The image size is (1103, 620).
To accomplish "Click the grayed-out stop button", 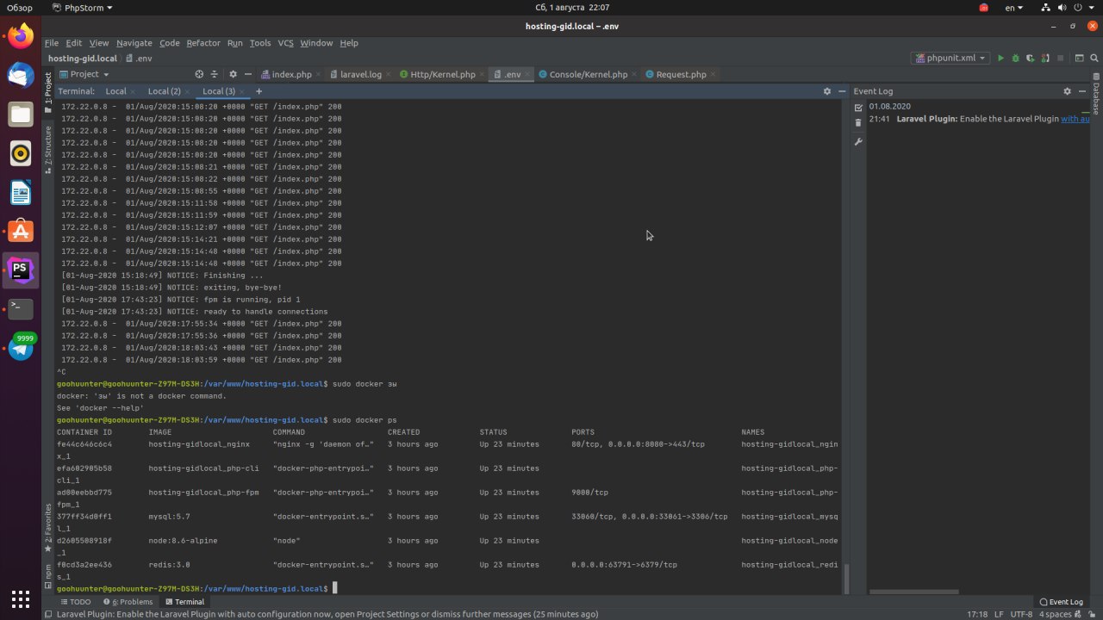I will tap(1060, 59).
